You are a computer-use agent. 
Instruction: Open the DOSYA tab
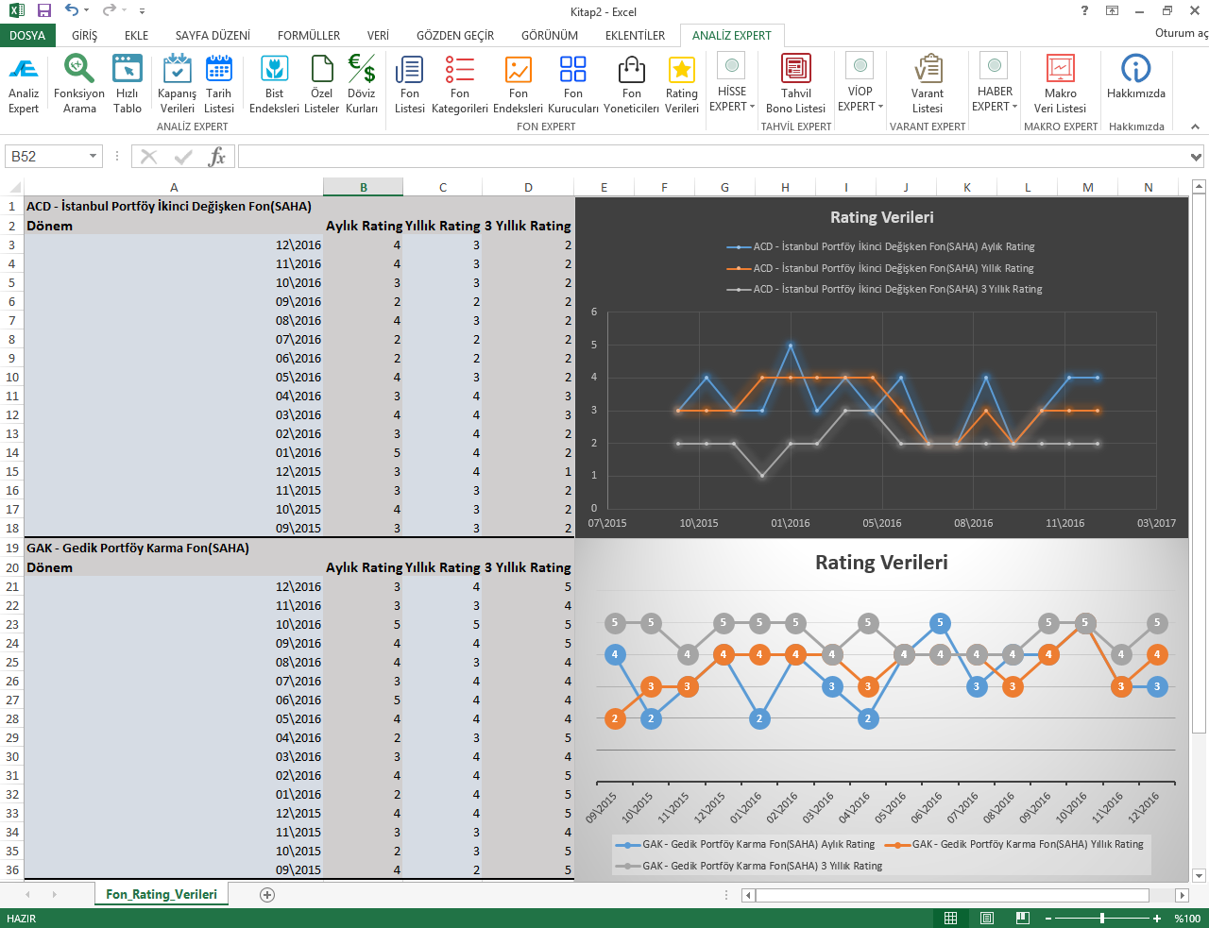pos(27,36)
